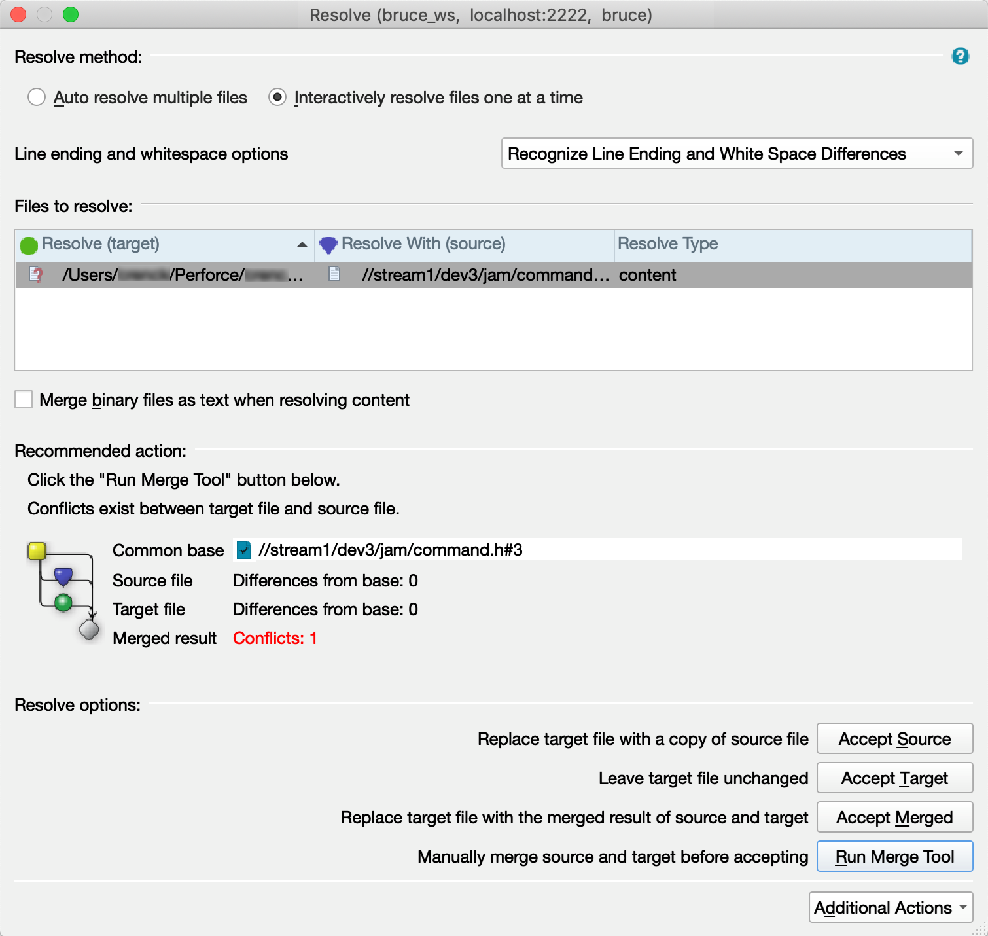988x936 pixels.
Task: Click the gray diamond merged result node
Action: (x=89, y=630)
